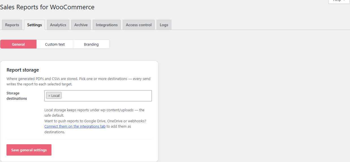Select the Settings tab
Viewport: 350px width, 162px height.
click(x=34, y=25)
